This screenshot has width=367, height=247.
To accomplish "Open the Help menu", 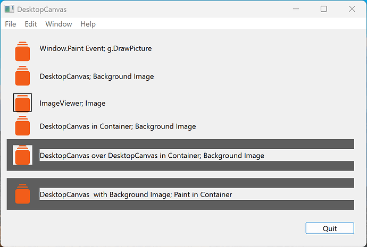I will tap(88, 24).
